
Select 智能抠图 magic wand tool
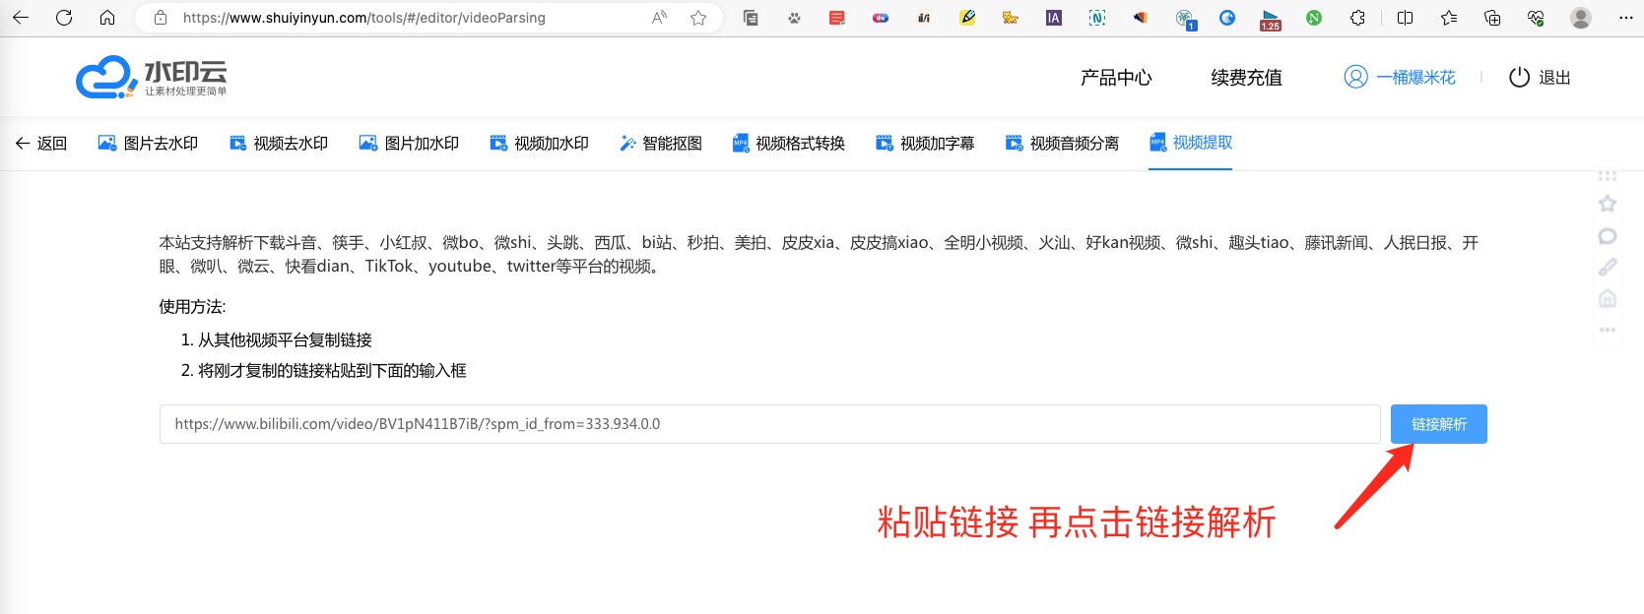click(x=660, y=144)
